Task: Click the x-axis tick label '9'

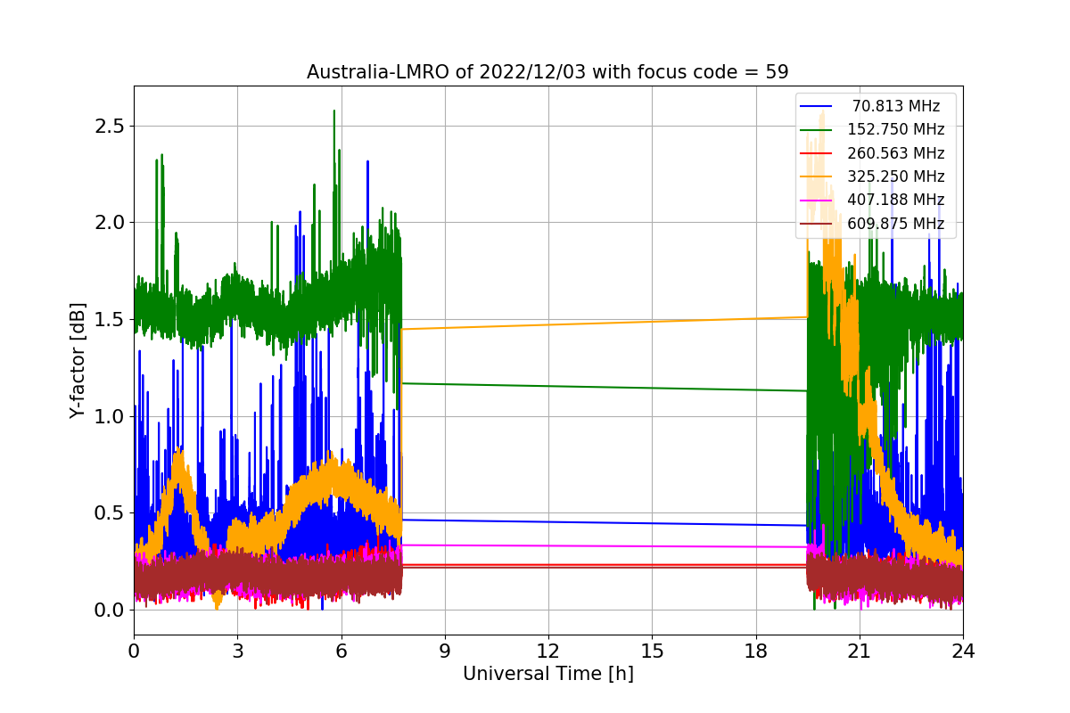Action: point(445,651)
